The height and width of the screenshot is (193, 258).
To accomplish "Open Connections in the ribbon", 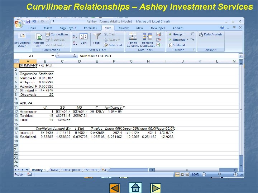I will point(57,34).
